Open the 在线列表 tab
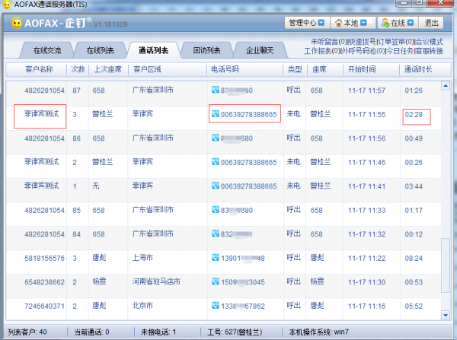 point(101,50)
